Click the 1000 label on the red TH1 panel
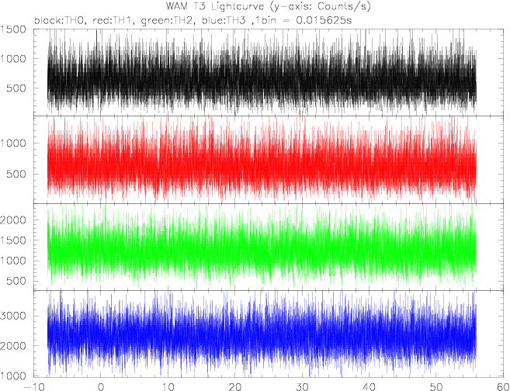 pos(13,143)
